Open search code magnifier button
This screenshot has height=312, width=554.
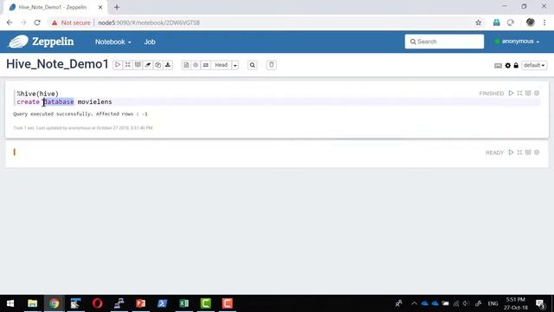pos(252,65)
